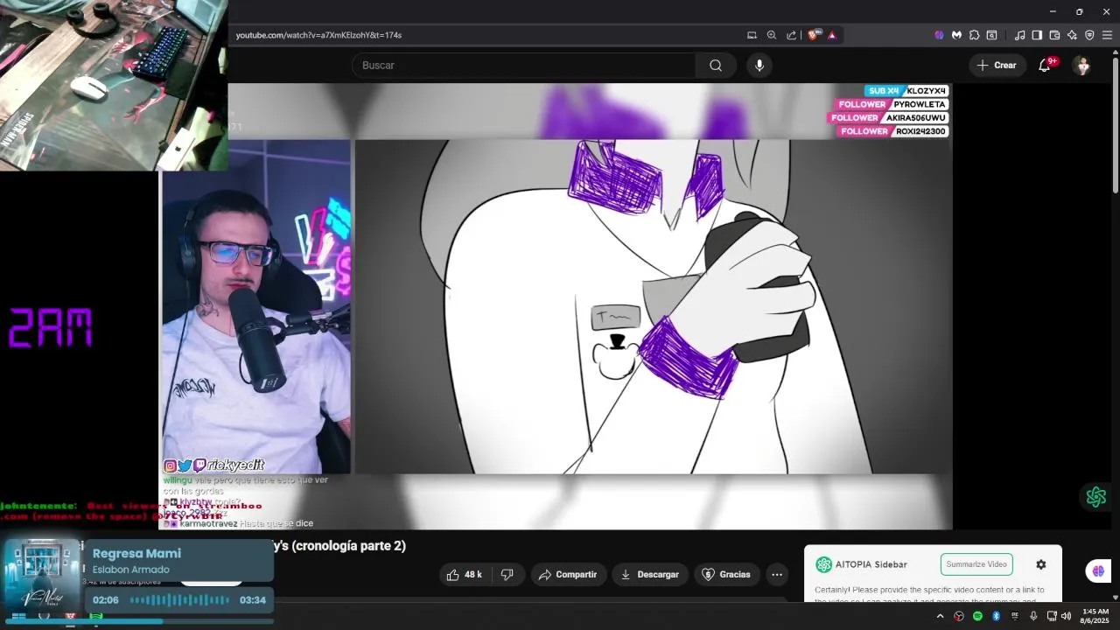
Task: Click the song waveform progress bar
Action: (179, 600)
